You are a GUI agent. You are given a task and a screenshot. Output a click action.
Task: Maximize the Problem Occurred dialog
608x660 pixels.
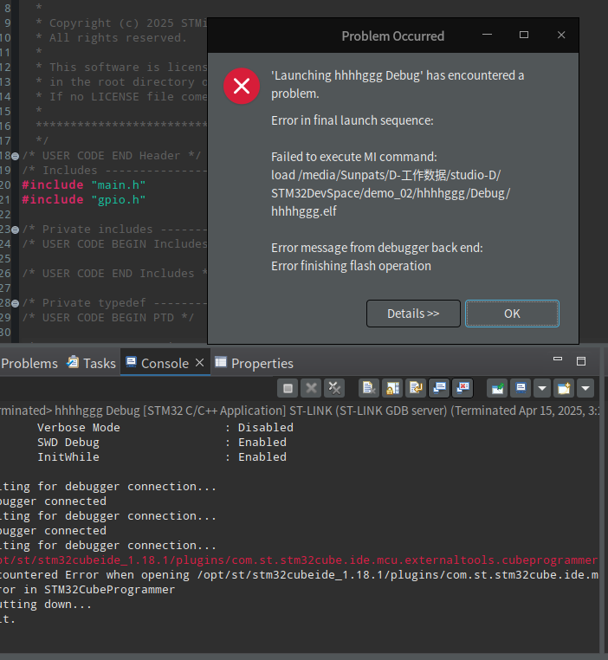tap(524, 35)
